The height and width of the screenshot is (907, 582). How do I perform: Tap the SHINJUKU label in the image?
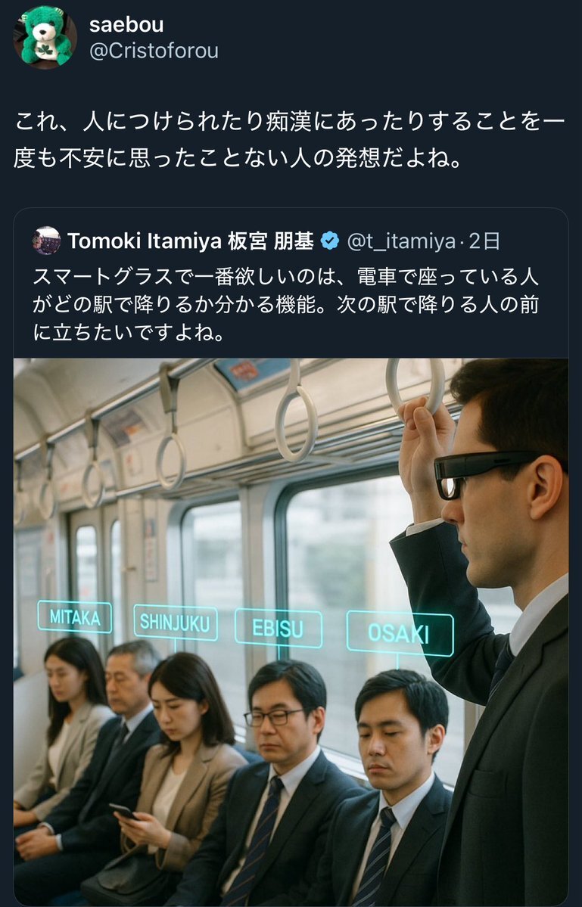point(176,623)
